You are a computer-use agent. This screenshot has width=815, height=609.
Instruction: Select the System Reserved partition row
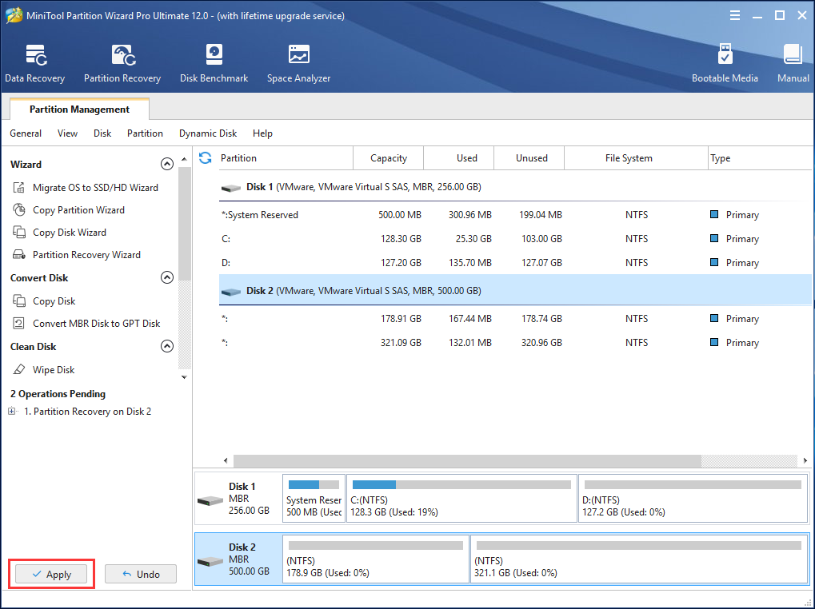(514, 215)
